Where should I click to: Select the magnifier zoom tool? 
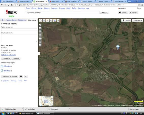(x=44, y=21)
